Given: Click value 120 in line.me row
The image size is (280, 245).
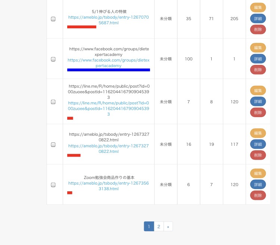Looking at the screenshot, I should [x=234, y=102].
